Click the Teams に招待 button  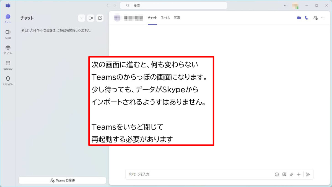point(63,180)
